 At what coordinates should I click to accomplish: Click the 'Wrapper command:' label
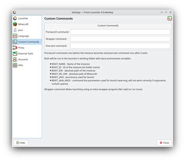tap(56, 39)
